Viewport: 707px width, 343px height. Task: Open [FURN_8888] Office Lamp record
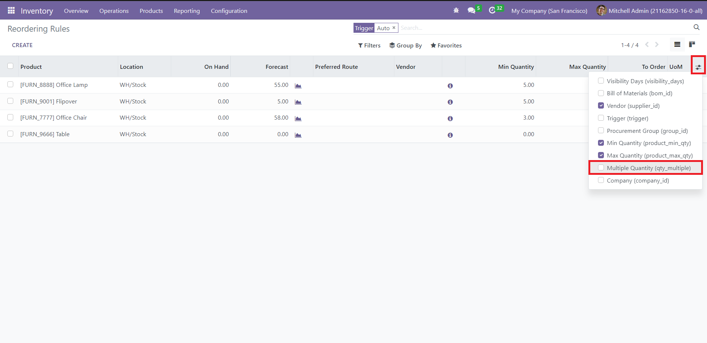tap(54, 85)
